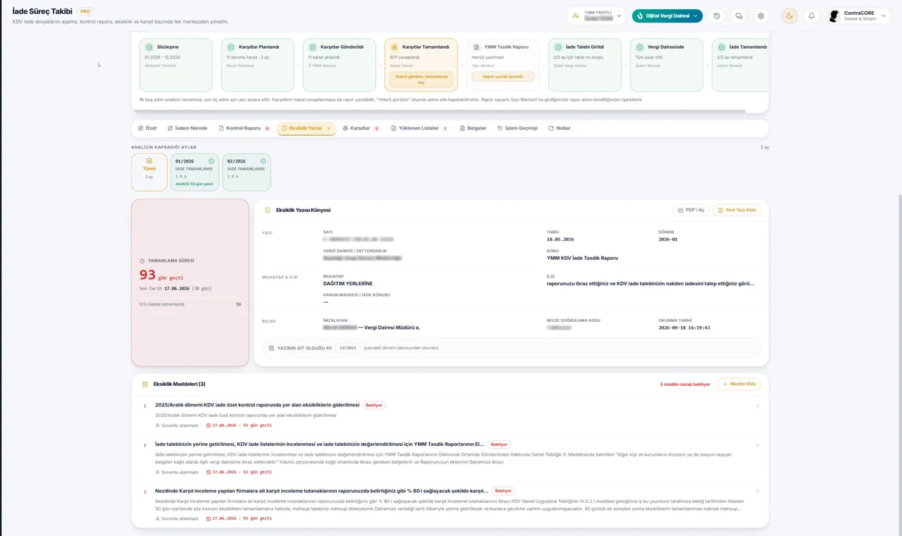The image size is (902, 536).
Task: Click the 12/2025 month field
Action: 347,348
